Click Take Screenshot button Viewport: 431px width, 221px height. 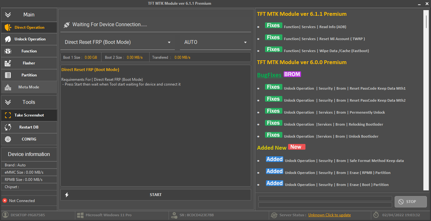(29, 115)
